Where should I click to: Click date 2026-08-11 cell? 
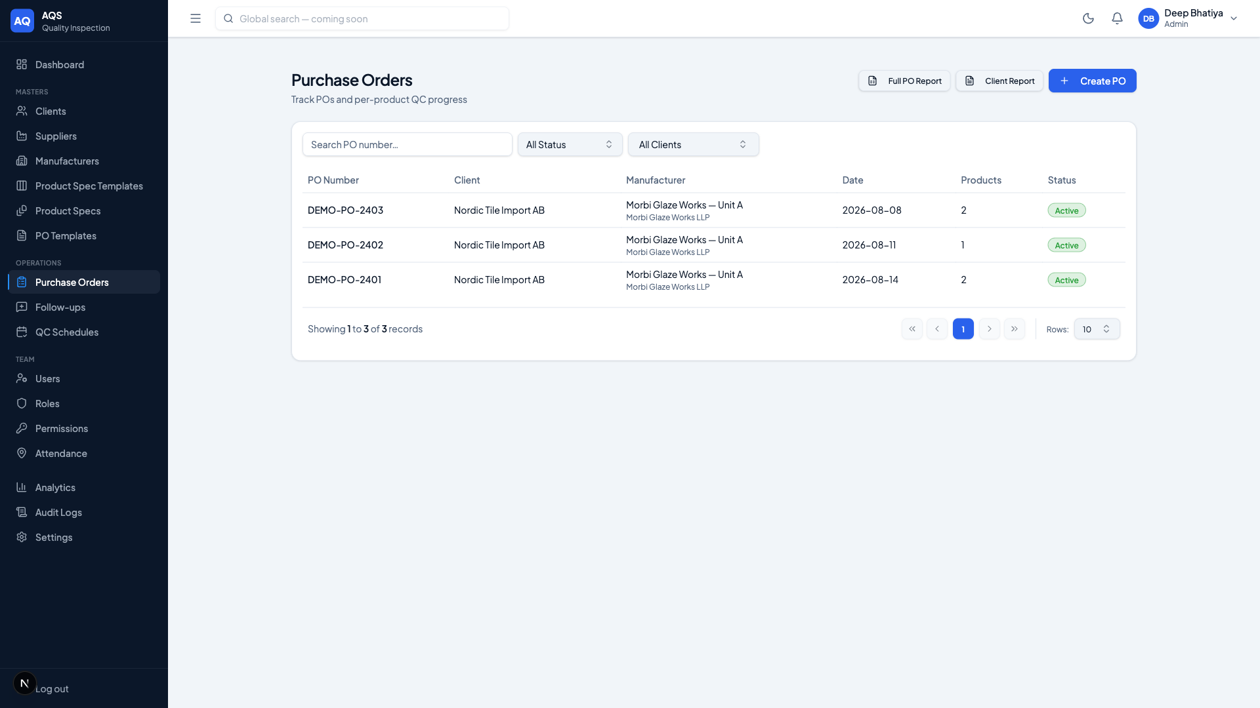click(x=869, y=245)
